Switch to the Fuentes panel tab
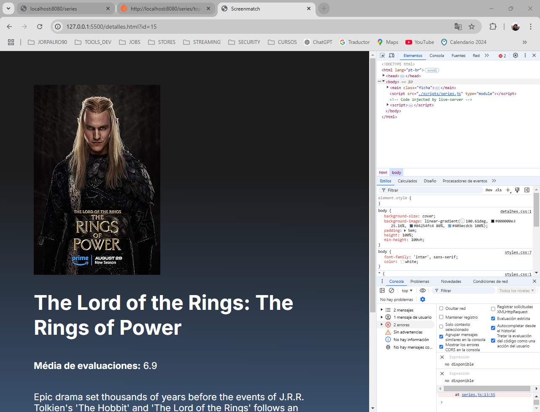The height and width of the screenshot is (412, 540). click(x=459, y=55)
